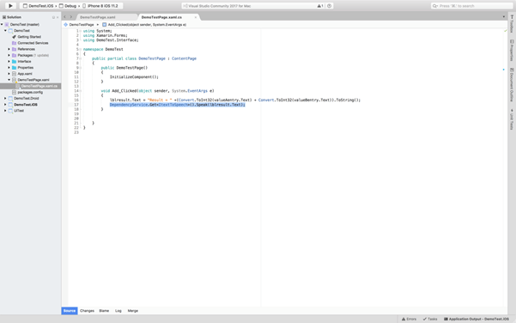516x323 pixels.
Task: Click the blue marker in the editor scrollbar
Action: [x=503, y=70]
